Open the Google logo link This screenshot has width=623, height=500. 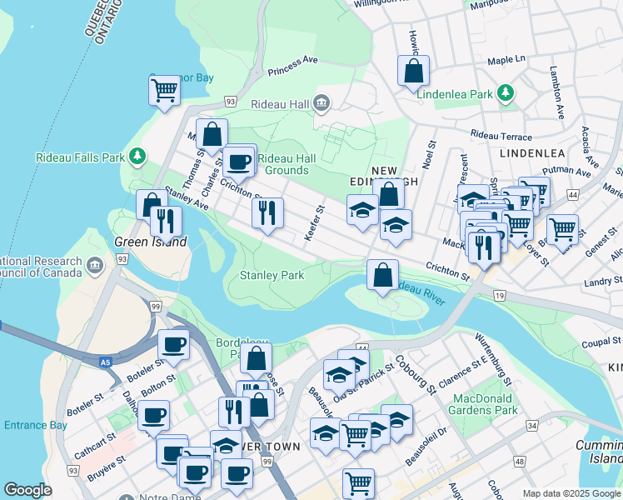coord(27,490)
